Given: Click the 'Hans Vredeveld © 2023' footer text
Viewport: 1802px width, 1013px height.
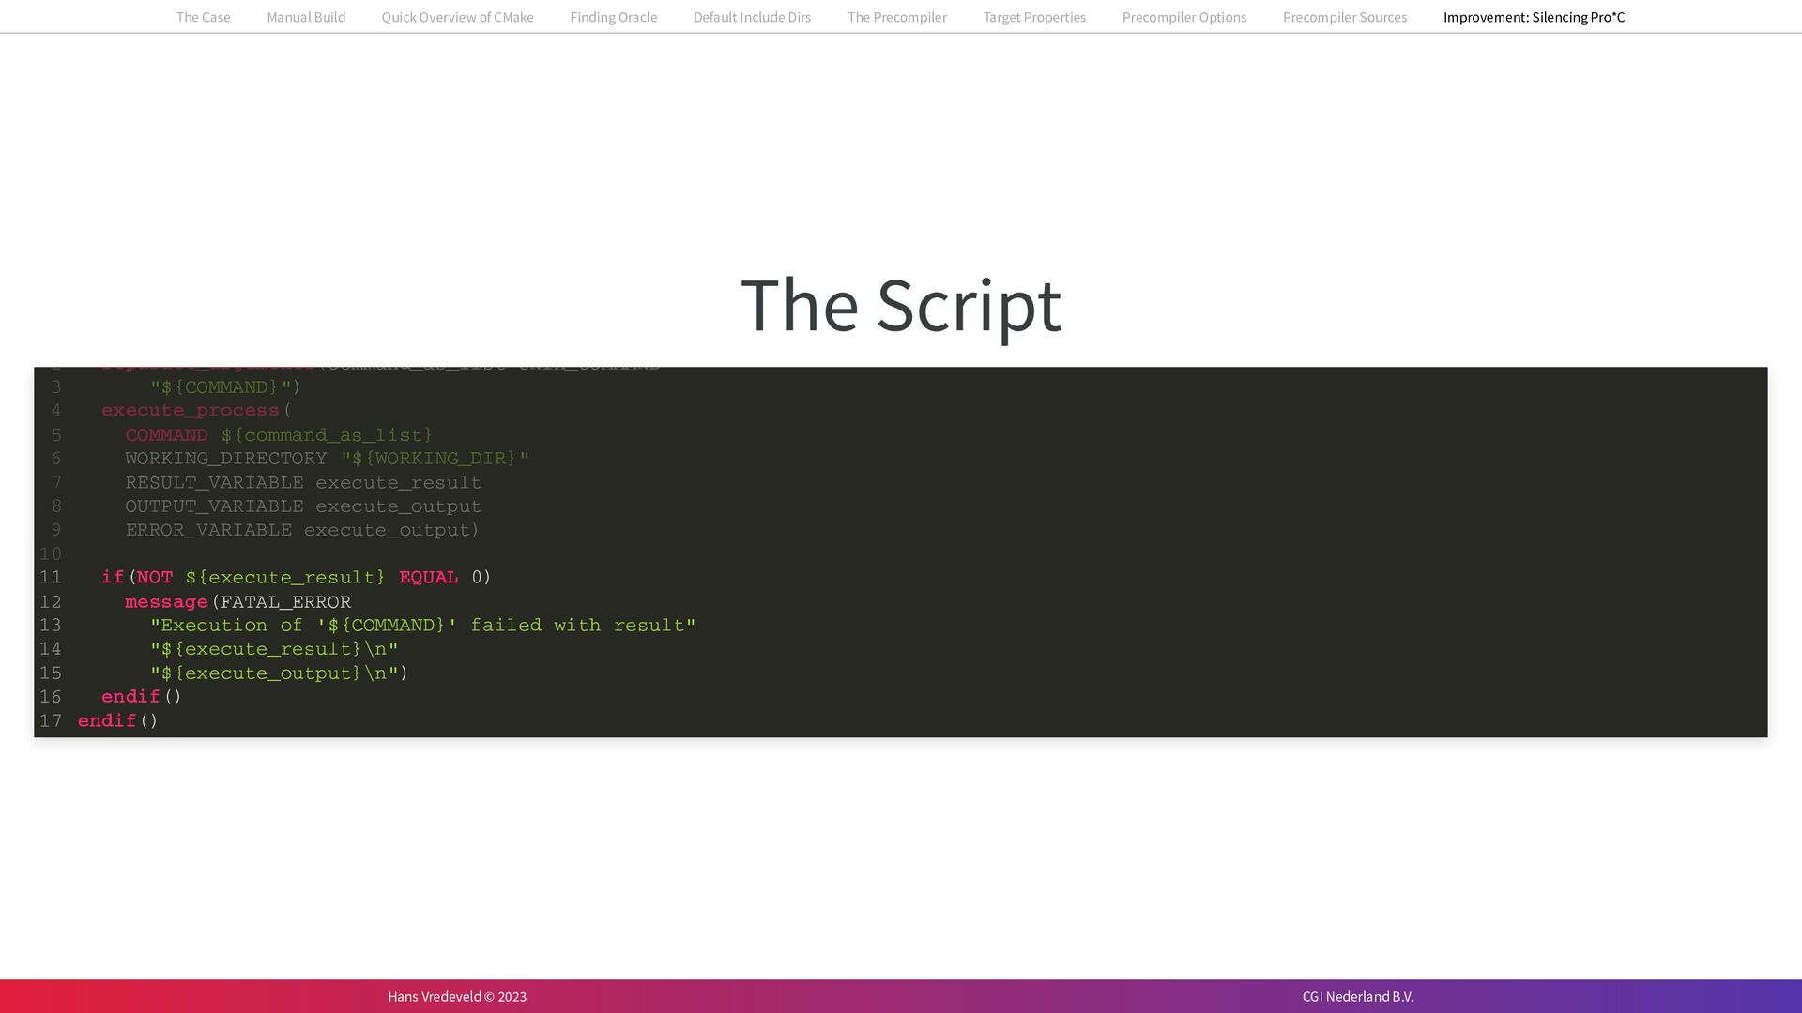Looking at the screenshot, I should point(457,996).
